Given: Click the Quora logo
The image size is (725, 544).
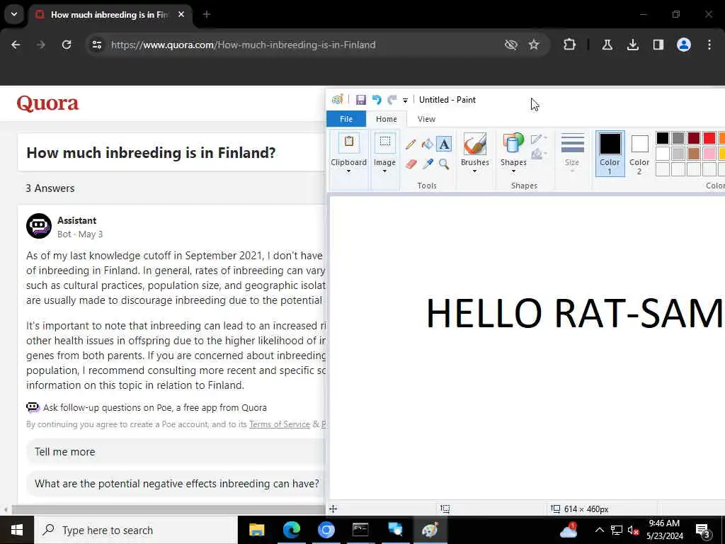Looking at the screenshot, I should 47,103.
